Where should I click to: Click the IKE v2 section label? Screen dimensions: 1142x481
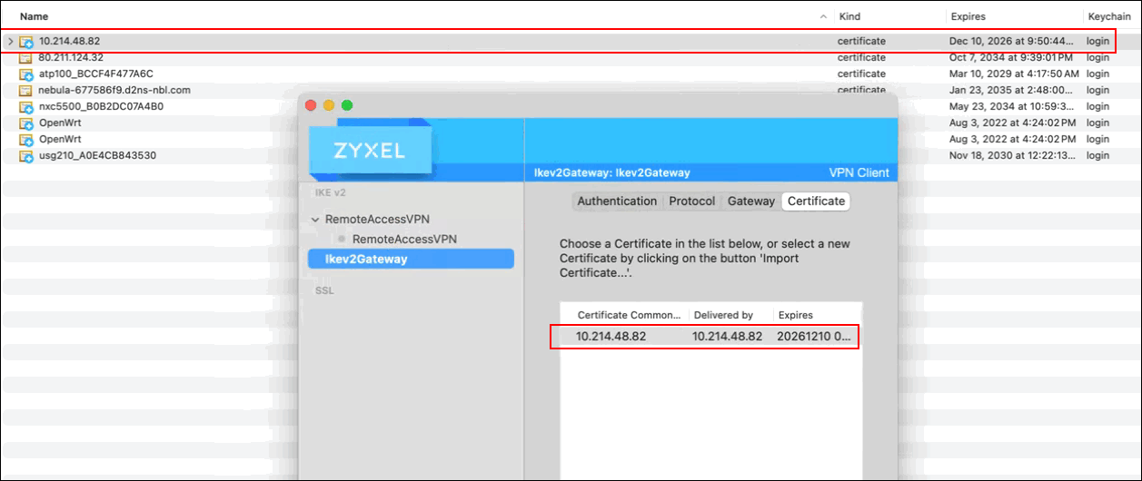tap(331, 192)
